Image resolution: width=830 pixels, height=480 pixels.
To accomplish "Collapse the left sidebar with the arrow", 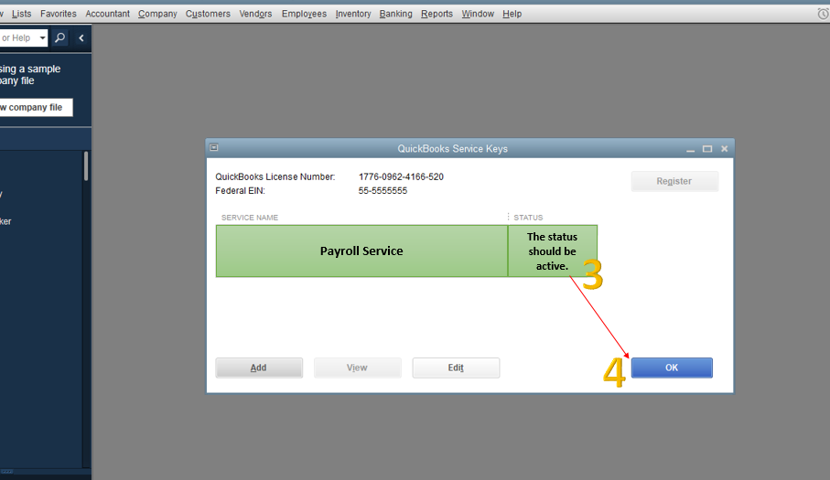I will [x=81, y=37].
